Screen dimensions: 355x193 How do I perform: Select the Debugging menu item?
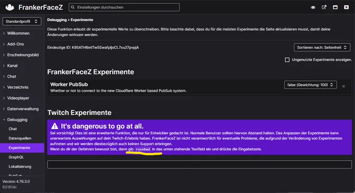pyautogui.click(x=17, y=120)
